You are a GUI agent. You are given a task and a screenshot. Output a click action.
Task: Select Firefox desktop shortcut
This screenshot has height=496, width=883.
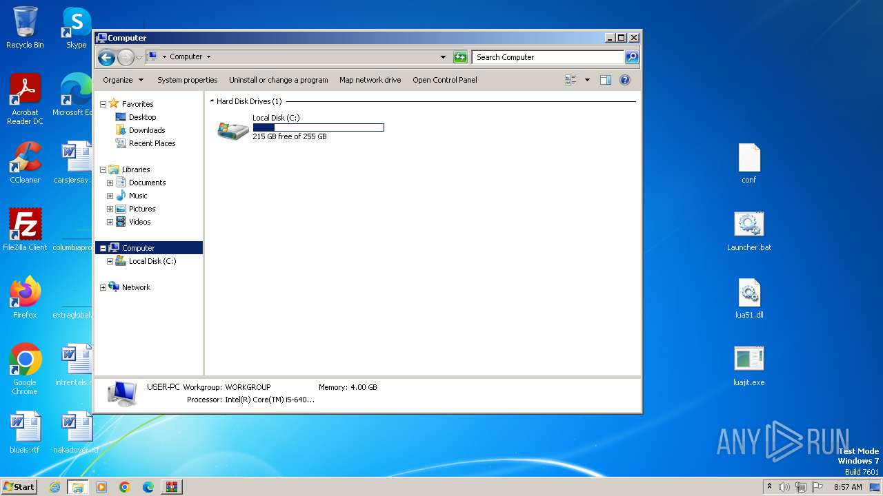pyautogui.click(x=25, y=297)
